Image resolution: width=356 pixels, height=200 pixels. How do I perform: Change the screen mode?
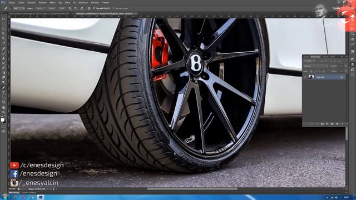[3, 131]
